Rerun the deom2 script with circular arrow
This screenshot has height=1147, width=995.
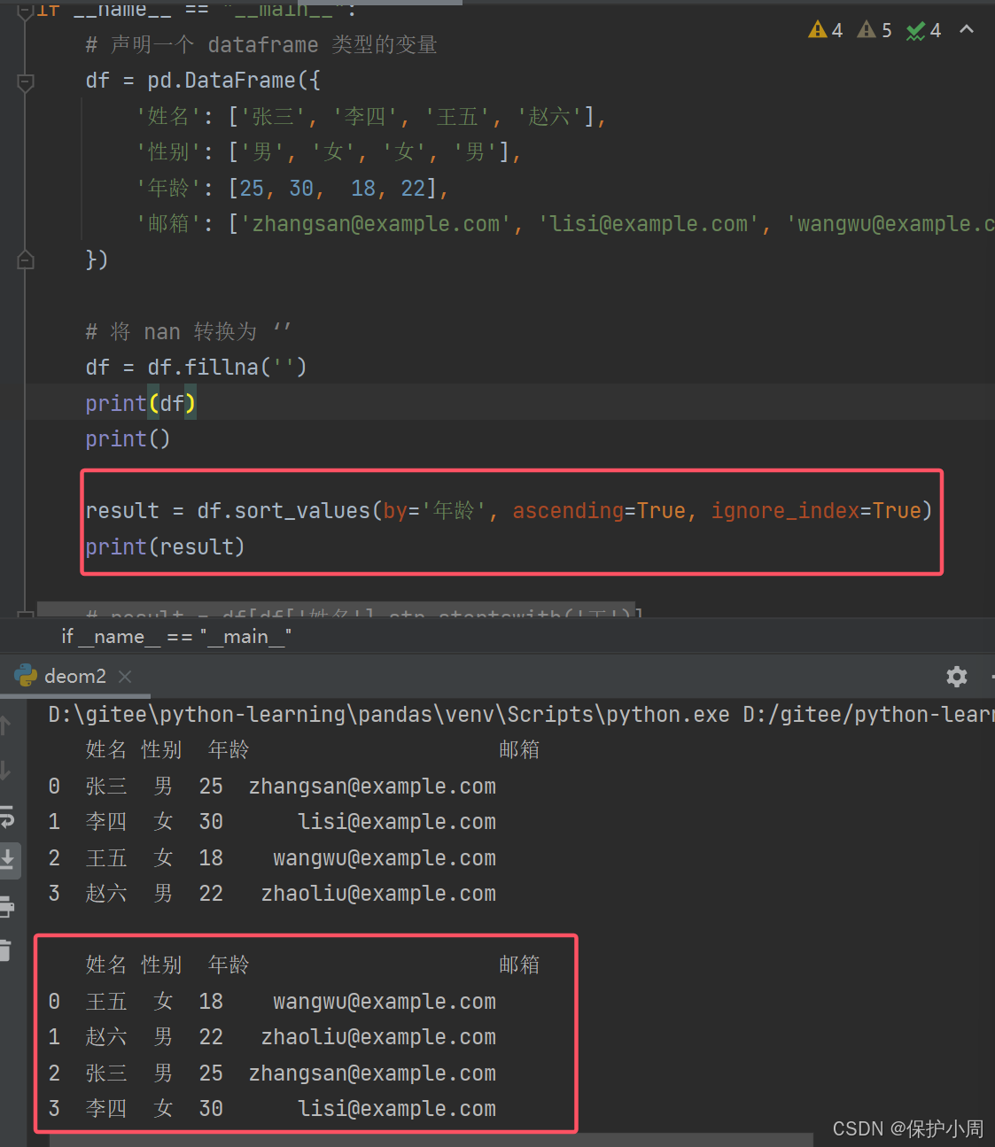tap(8, 818)
